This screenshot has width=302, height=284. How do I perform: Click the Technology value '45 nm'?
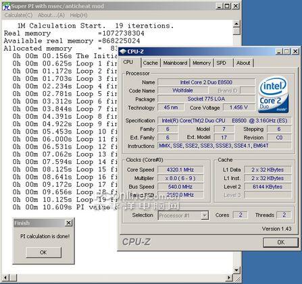[171, 107]
